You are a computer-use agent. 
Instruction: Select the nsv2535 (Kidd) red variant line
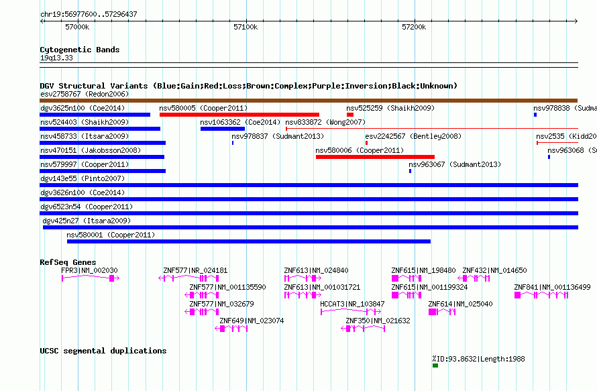pyautogui.click(x=557, y=143)
